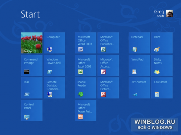
Task: Click the Run dialog icon
Action: coord(27,94)
